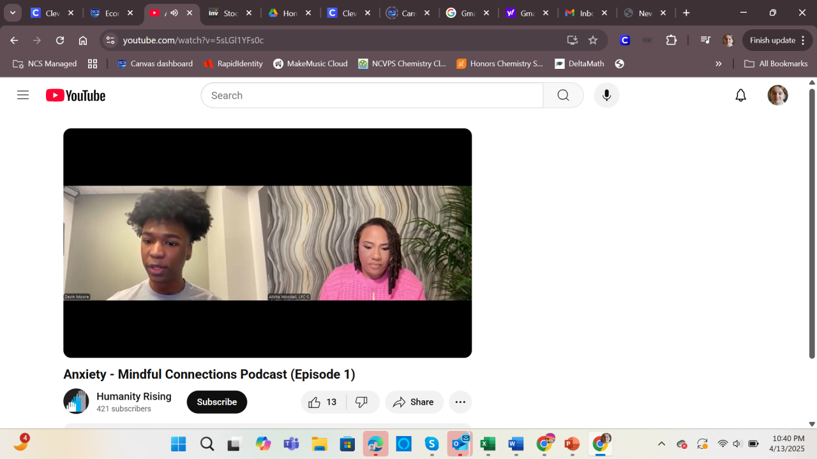Open the media controls toolbar icon
The image size is (817, 459).
click(x=705, y=40)
